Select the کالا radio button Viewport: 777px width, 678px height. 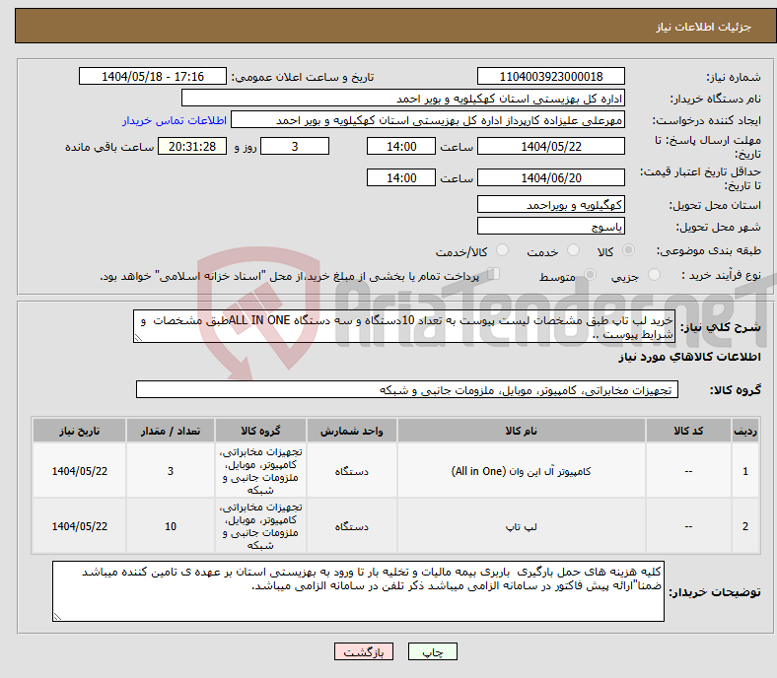[628, 250]
